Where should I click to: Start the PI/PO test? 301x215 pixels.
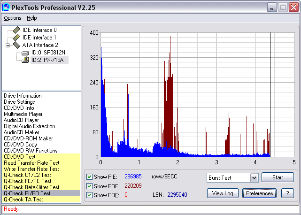pos(278,177)
